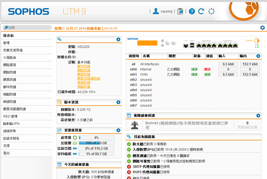The width and height of the screenshot is (267, 179).
Task: Open the online help question mark icon
Action: pos(192,11)
